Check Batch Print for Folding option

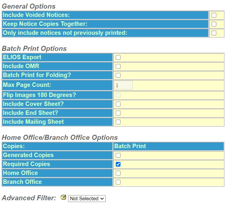tap(118, 75)
